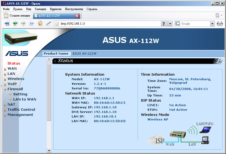Reload page with orange refresh icon
Image resolution: width=226 pixels, height=154 pixels.
tap(40, 23)
